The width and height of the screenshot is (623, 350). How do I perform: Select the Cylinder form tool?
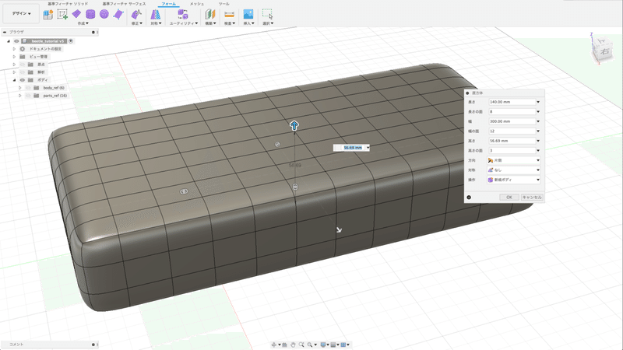pyautogui.click(x=90, y=14)
